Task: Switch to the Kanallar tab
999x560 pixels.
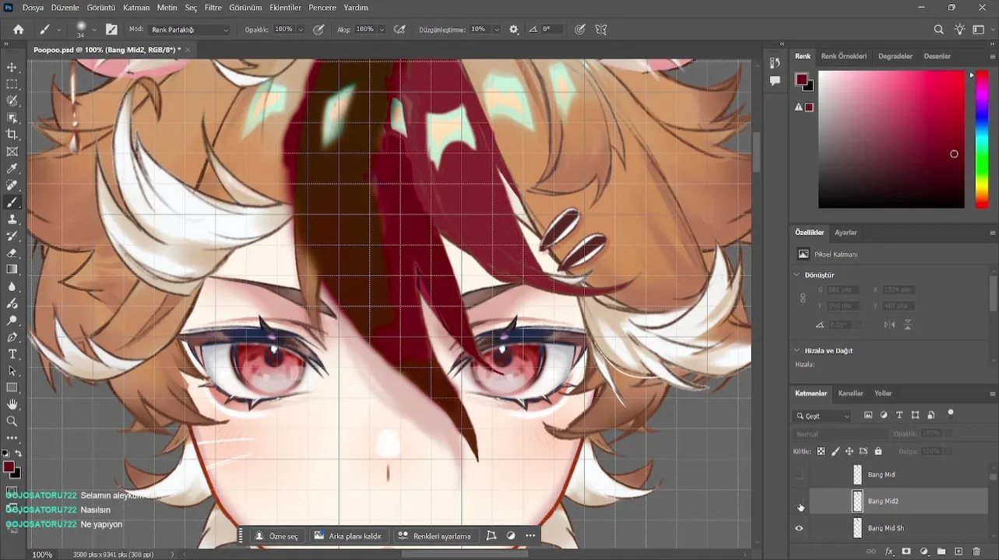Action: (x=850, y=394)
